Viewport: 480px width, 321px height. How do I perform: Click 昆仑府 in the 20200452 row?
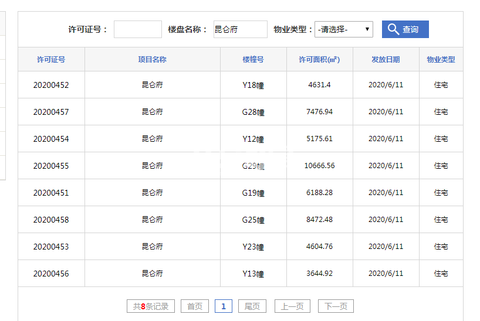click(152, 85)
